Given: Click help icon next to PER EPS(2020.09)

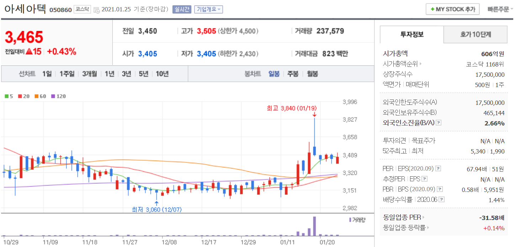Looking at the screenshot, I should coord(439,168).
